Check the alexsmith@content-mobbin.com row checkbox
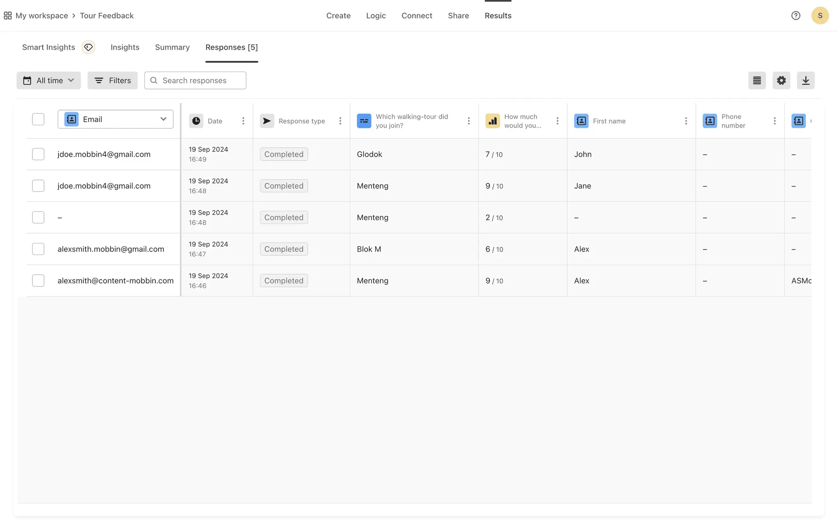 (x=38, y=280)
